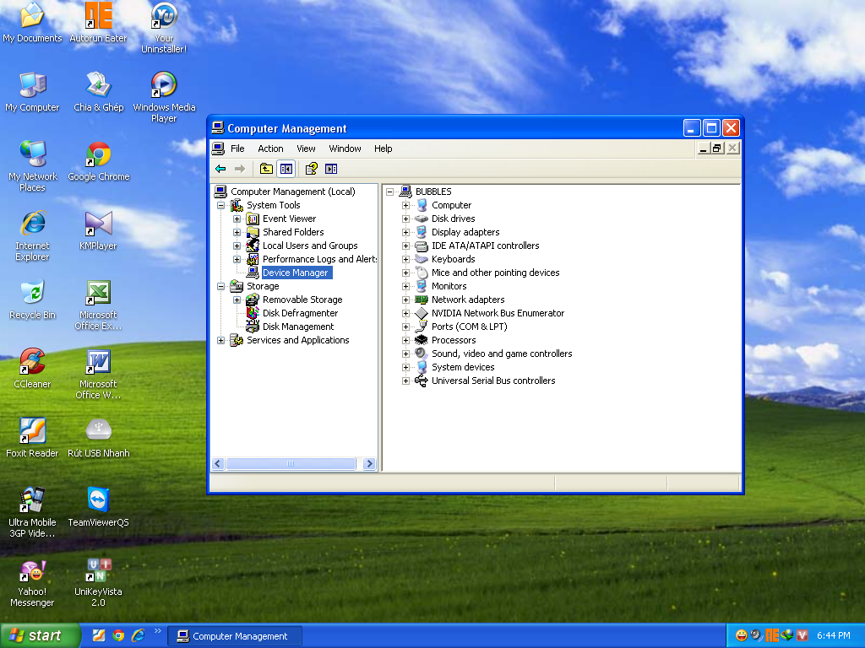Open the View menu
The height and width of the screenshot is (648, 865).
coord(306,148)
